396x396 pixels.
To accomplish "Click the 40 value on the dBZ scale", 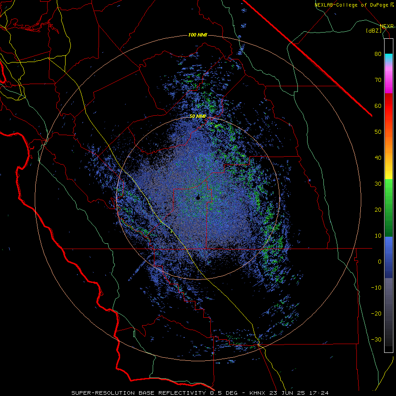I will tap(378, 158).
